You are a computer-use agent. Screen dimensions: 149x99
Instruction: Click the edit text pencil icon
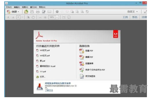44,12
